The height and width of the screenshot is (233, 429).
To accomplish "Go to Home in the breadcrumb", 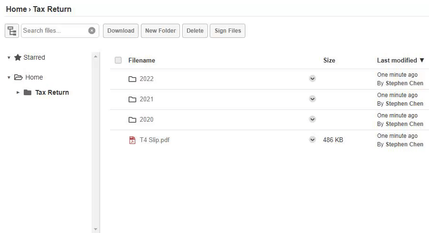I will (x=17, y=9).
